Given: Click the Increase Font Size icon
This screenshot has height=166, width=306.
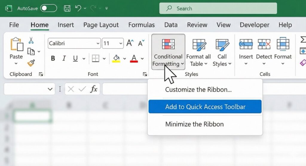Looking at the screenshot, I should coord(129,43).
